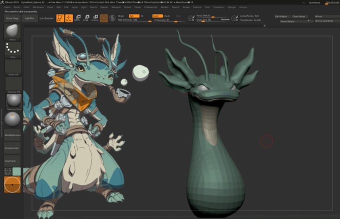Open the File menu
The width and height of the screenshot is (340, 219).
click(x=66, y=7)
